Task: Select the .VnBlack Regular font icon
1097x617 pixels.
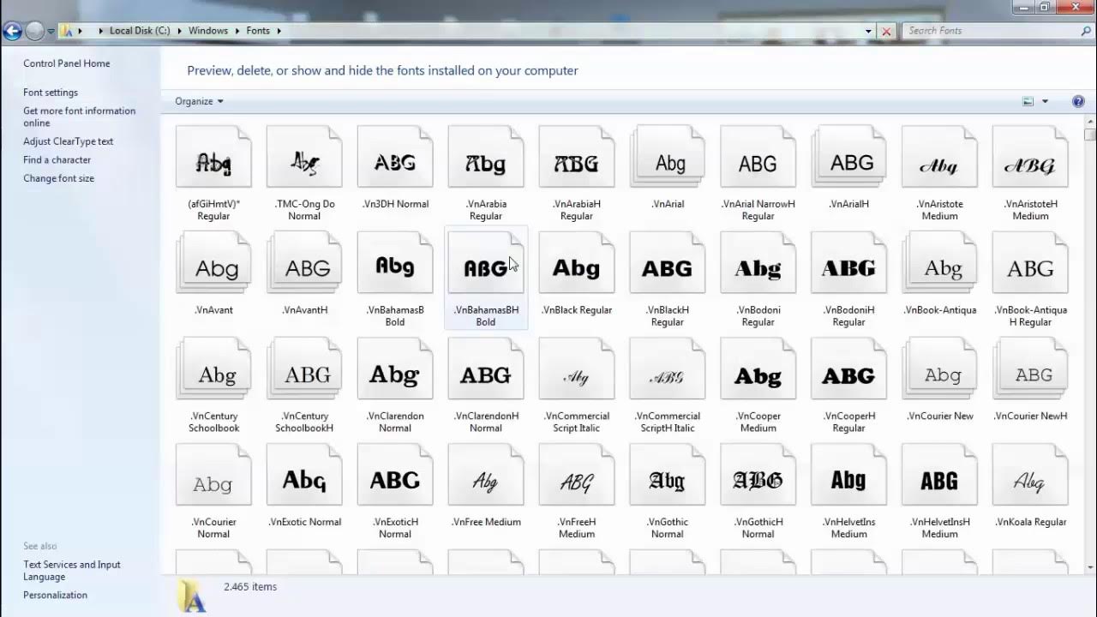Action: pyautogui.click(x=577, y=263)
